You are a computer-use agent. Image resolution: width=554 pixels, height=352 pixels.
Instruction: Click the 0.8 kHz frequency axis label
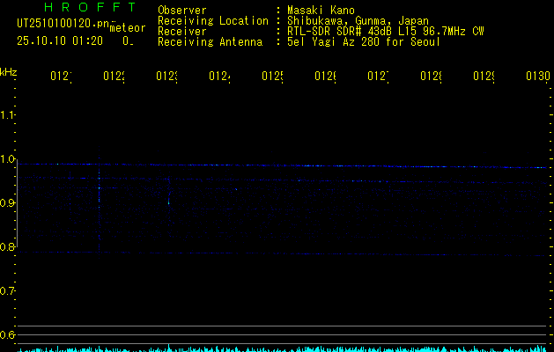pyautogui.click(x=9, y=246)
